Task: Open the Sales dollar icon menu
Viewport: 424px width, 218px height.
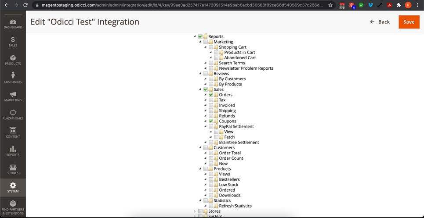Action: point(13,42)
